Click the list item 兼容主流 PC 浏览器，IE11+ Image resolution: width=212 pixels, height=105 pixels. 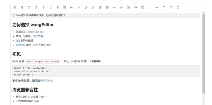pyautogui.click(x=31, y=97)
